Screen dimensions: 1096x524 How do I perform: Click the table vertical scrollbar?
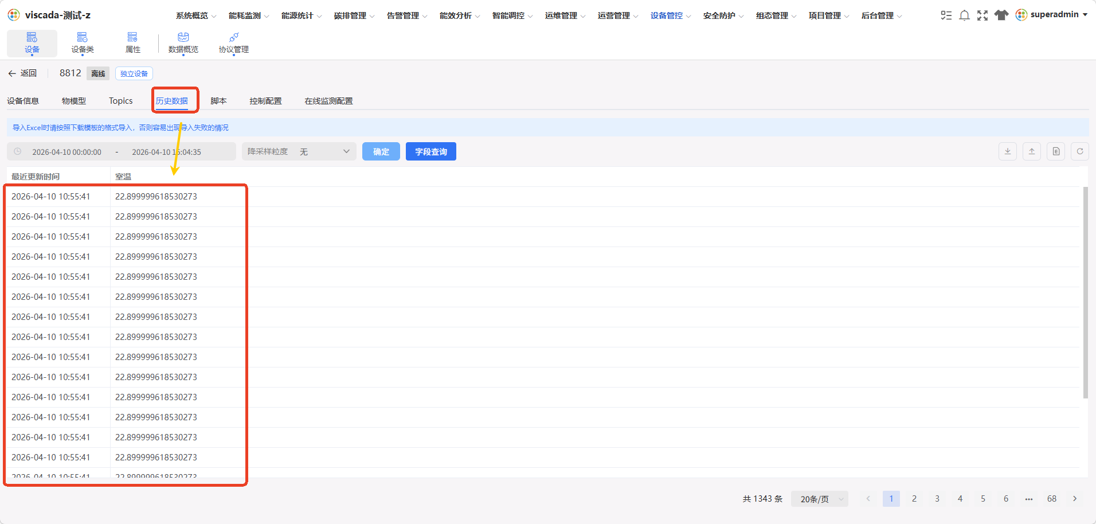pyautogui.click(x=1085, y=292)
